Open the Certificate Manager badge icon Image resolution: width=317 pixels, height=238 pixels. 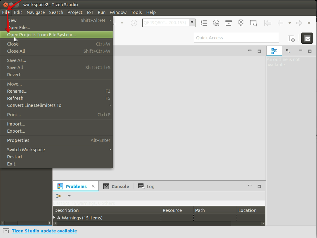tap(241, 23)
